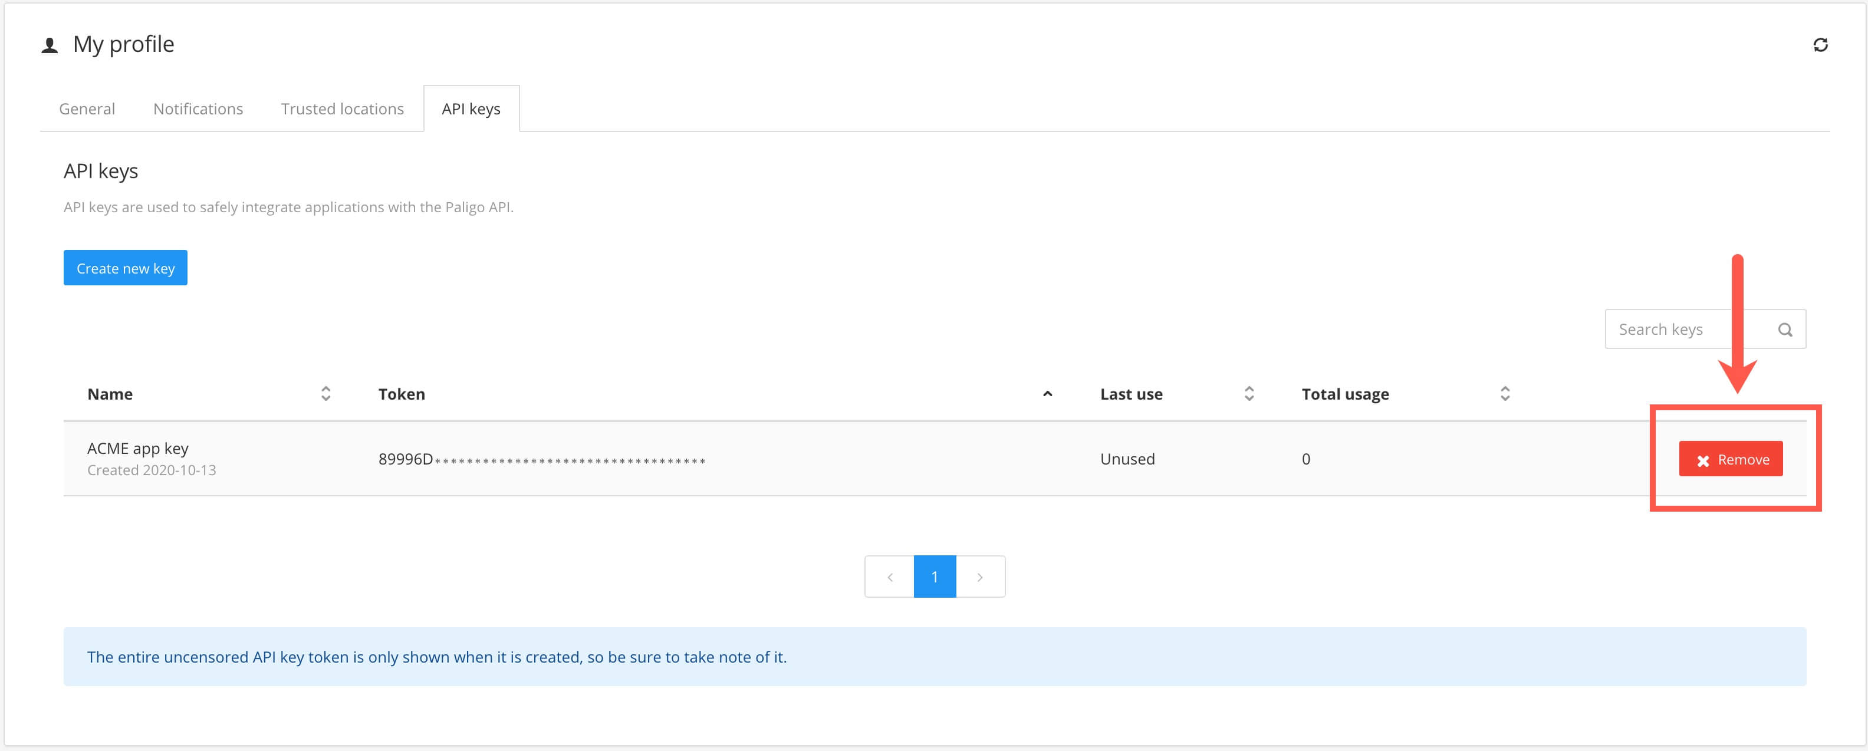Select page 1 in the pagination control
This screenshot has width=1868, height=751.
point(935,577)
